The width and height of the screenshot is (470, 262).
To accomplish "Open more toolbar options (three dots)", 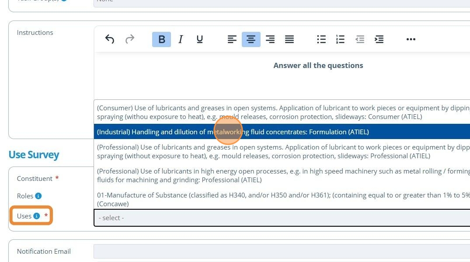I will click(x=411, y=39).
